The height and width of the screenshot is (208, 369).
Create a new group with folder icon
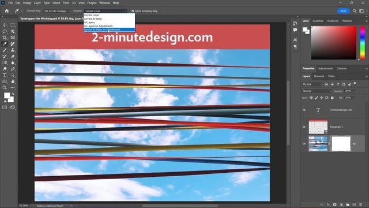(x=348, y=205)
